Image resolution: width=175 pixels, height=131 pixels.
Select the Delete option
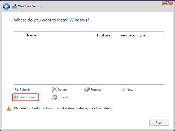(62, 90)
